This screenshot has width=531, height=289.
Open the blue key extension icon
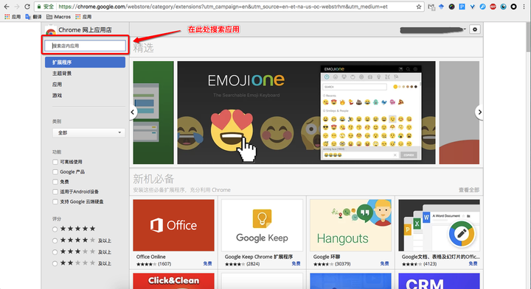tap(482, 7)
